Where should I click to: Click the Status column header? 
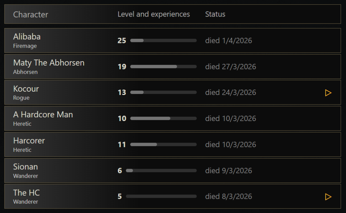tap(215, 14)
